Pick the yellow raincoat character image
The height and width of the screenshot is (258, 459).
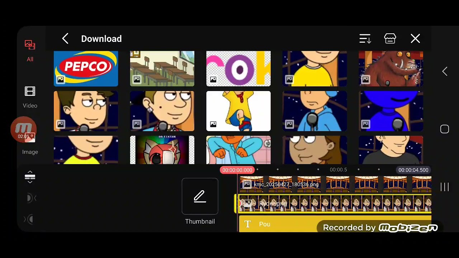point(238,111)
